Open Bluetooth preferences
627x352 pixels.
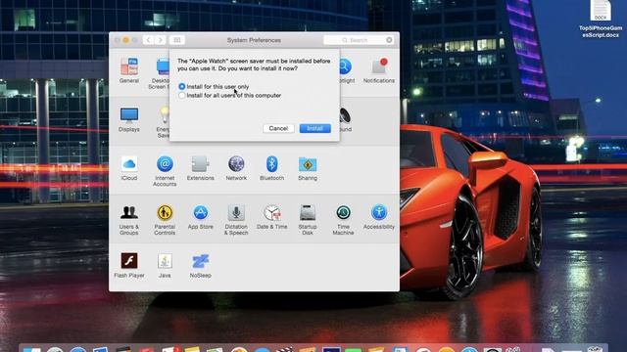point(271,167)
